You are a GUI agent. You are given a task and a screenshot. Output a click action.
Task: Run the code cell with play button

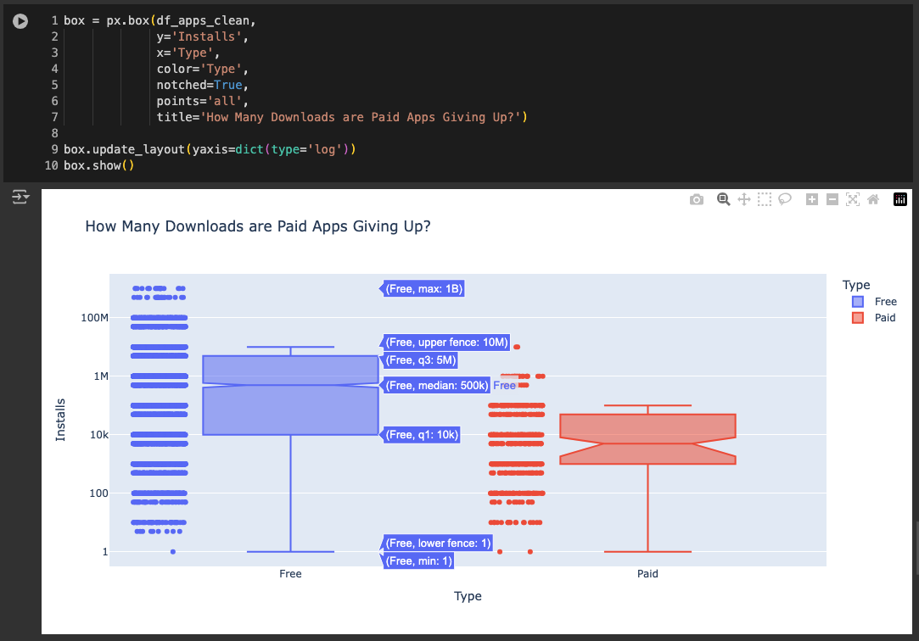[20, 21]
